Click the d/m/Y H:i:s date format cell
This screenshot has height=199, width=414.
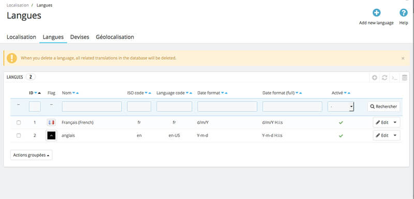coord(272,123)
